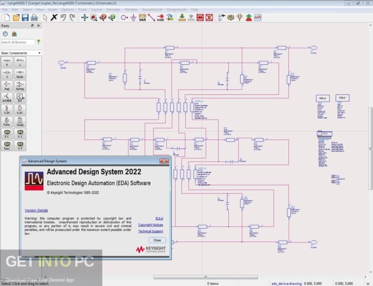The height and width of the screenshot is (286, 373).
Task: Zoom out by two green icon
Action: click(112, 17)
